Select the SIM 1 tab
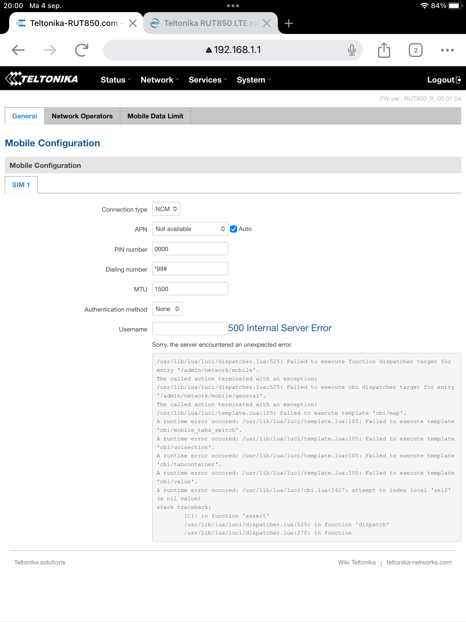 click(21, 185)
